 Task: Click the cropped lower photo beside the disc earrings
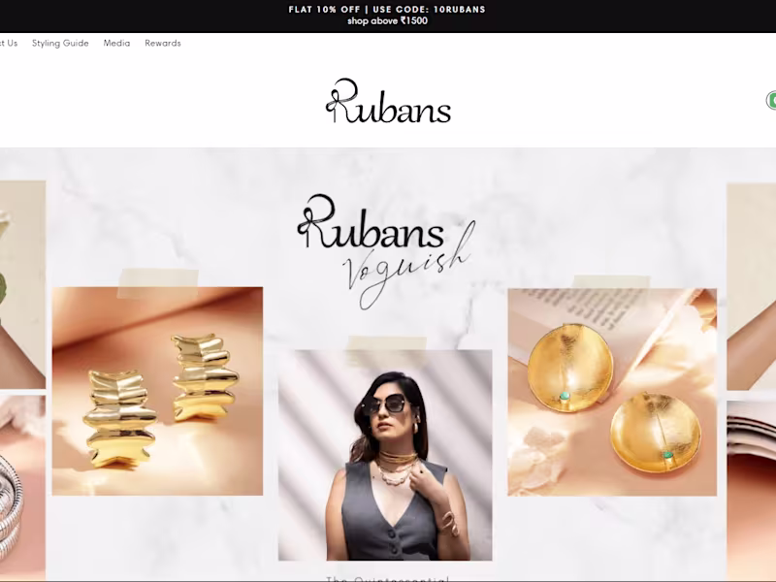pyautogui.click(x=751, y=490)
